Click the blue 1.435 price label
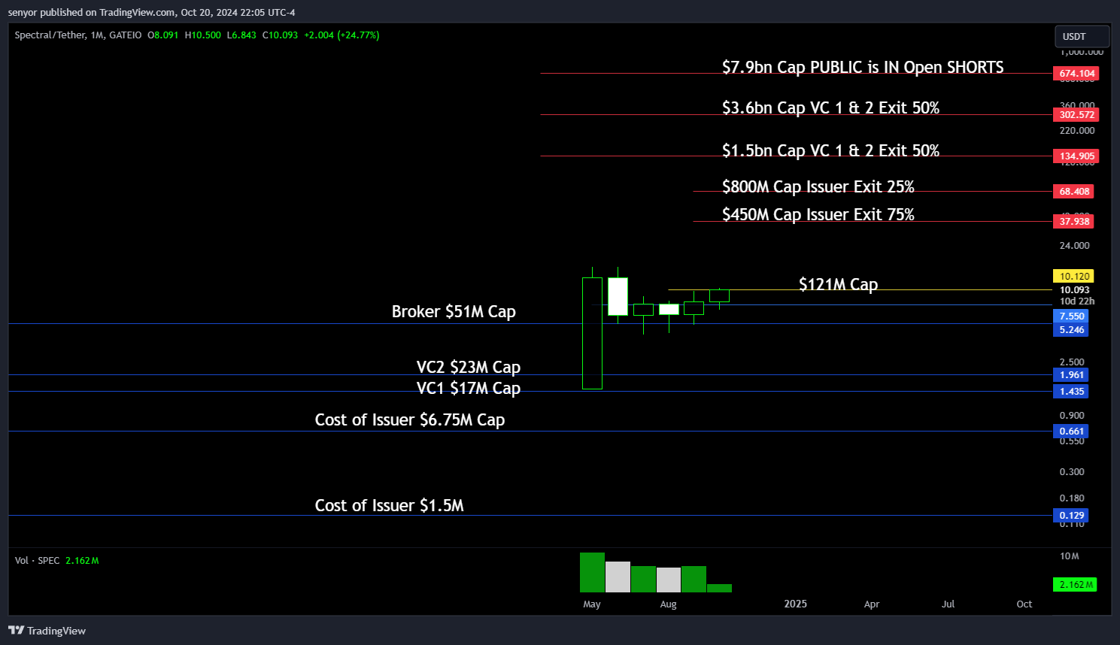Screen dimensions: 1120x645 1071,392
